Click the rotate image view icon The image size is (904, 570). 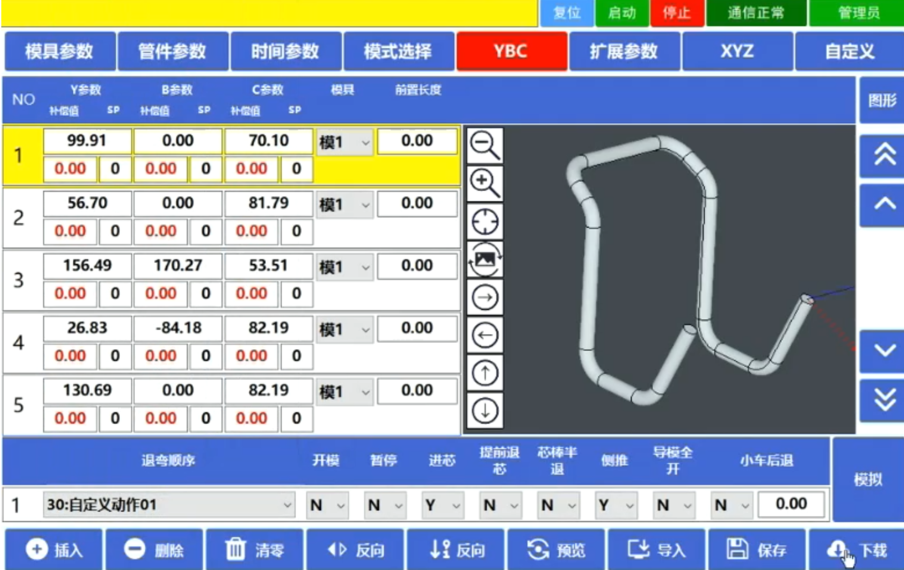(485, 259)
